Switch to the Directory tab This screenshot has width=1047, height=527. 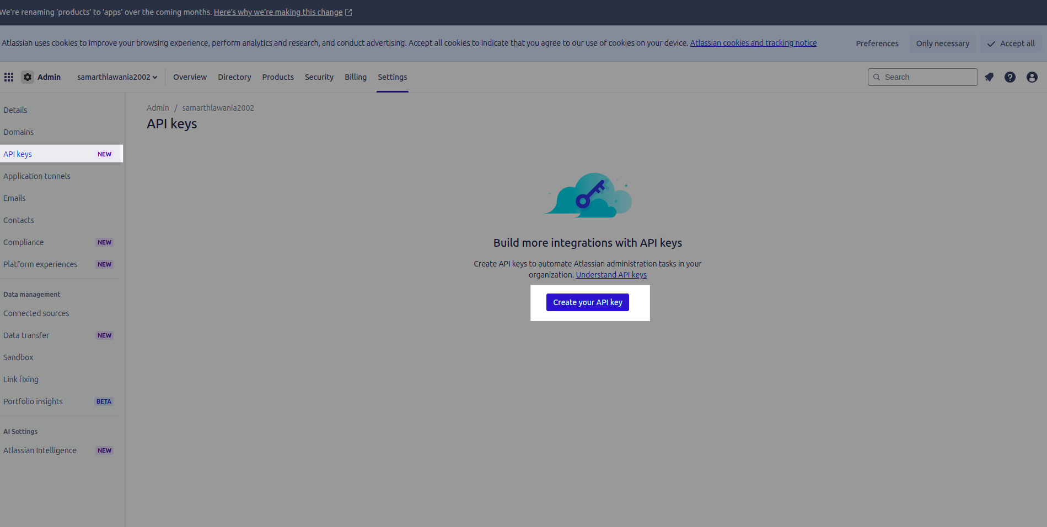[x=234, y=77]
